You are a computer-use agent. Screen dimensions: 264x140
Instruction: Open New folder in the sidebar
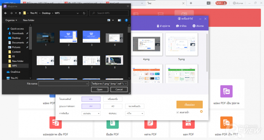tap(16, 61)
